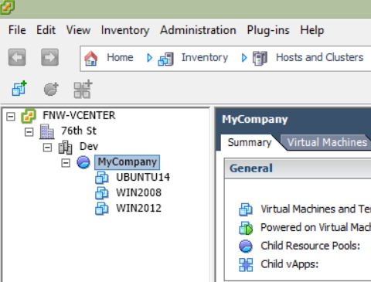This screenshot has width=371, height=282.
Task: Click the Child Resource Pools label
Action: click(311, 246)
